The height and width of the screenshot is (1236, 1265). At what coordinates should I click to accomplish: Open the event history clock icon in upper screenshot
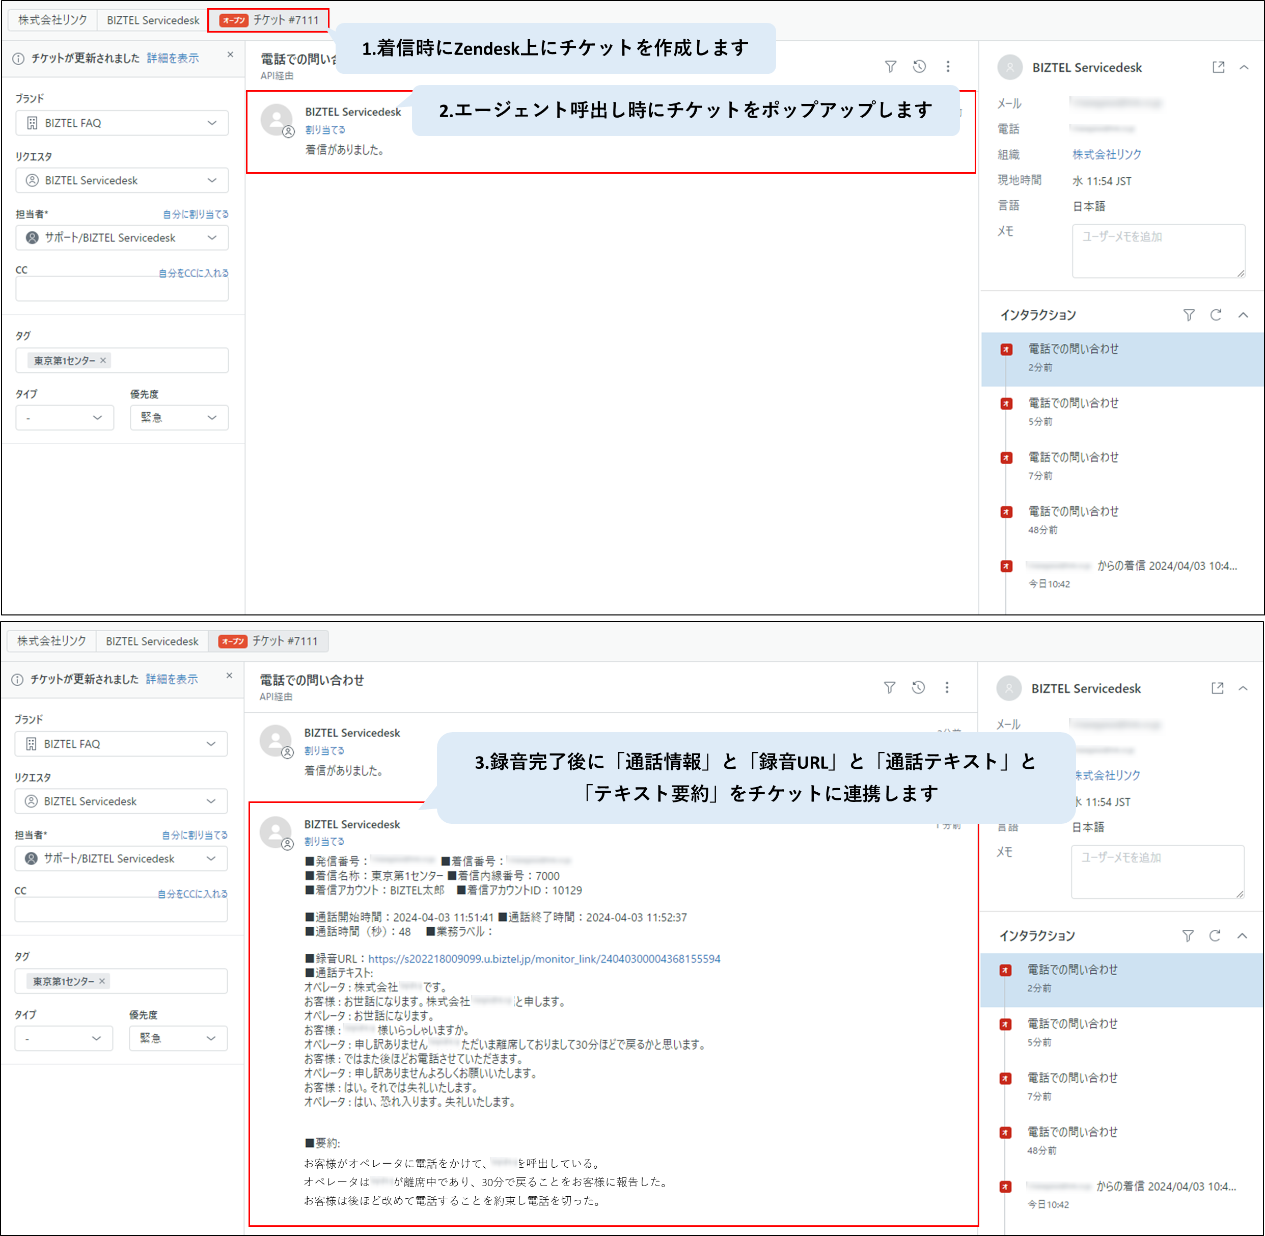(919, 66)
